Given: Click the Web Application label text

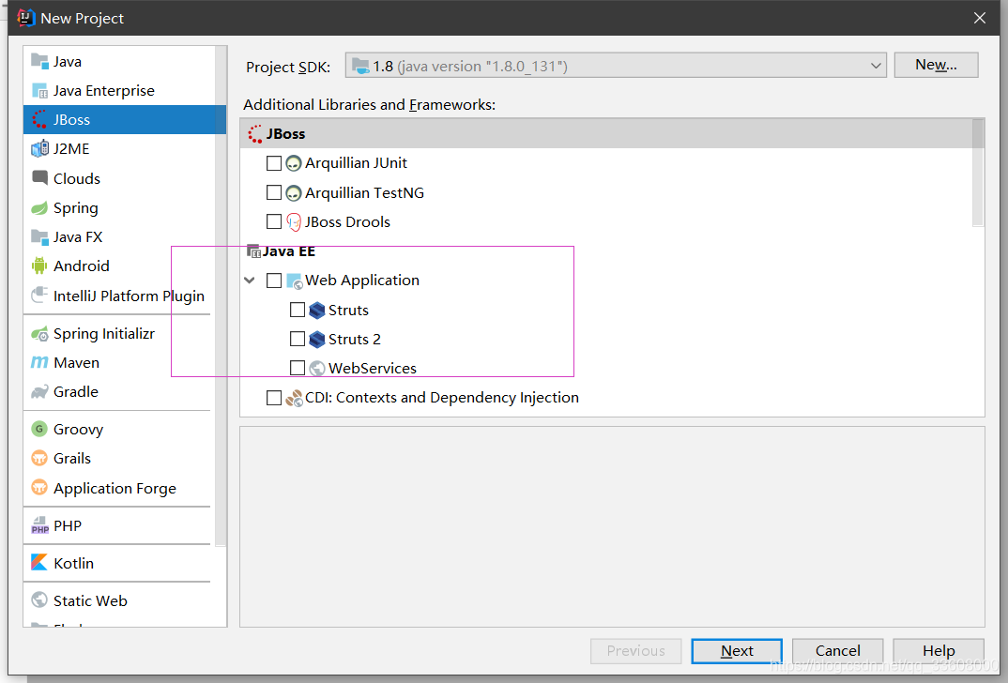Looking at the screenshot, I should pos(362,281).
